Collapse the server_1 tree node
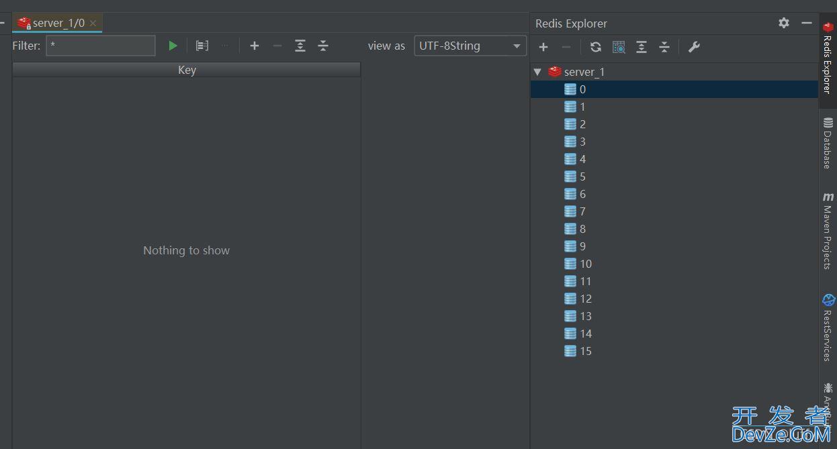Image resolution: width=837 pixels, height=449 pixels. point(537,72)
